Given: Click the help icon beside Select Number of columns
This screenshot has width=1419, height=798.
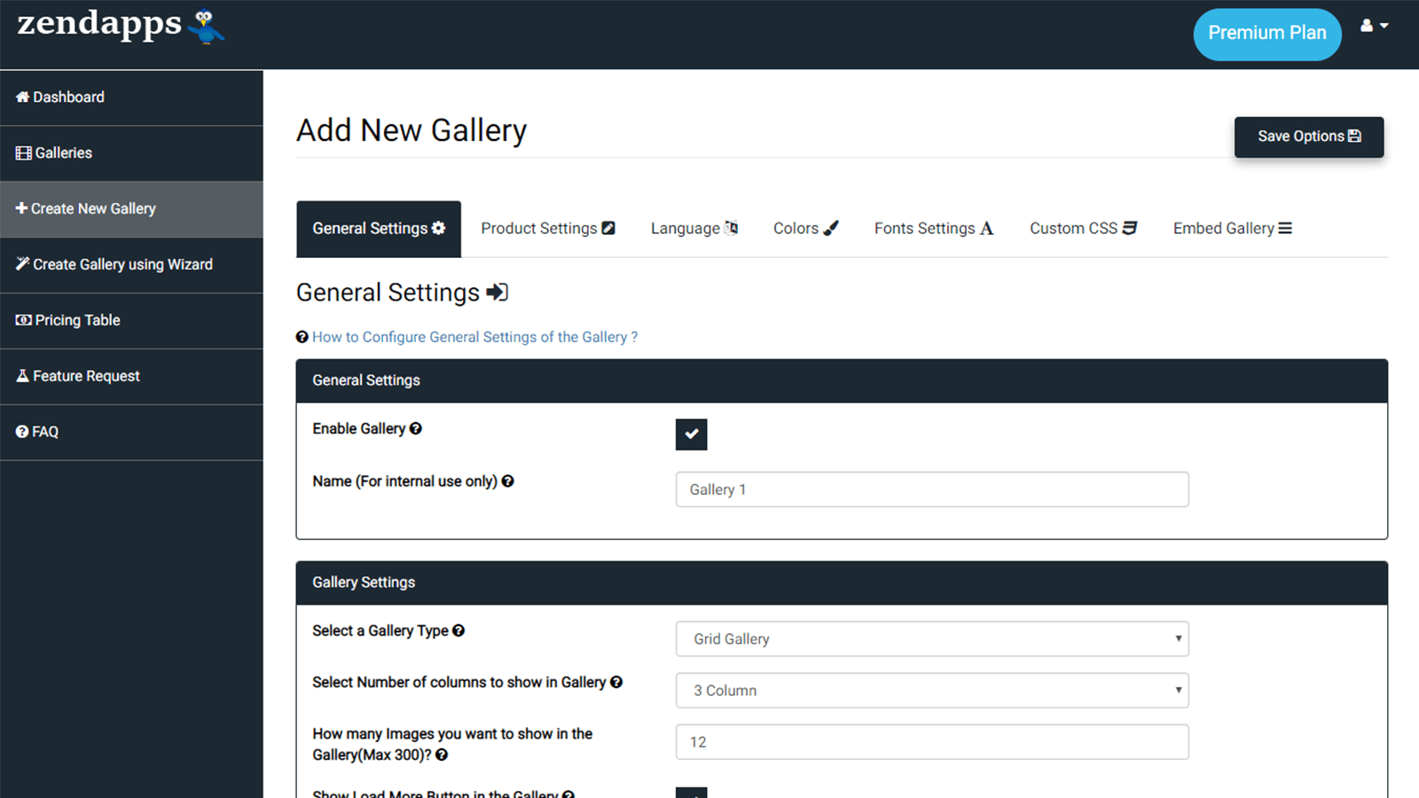Looking at the screenshot, I should [x=616, y=682].
